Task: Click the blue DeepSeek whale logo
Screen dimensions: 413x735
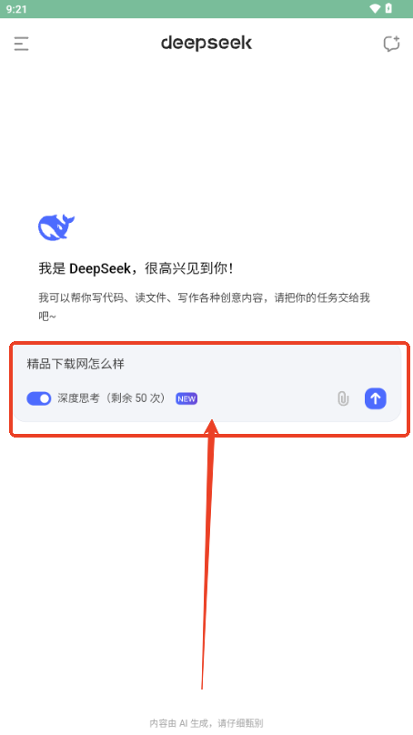Action: coord(56,227)
